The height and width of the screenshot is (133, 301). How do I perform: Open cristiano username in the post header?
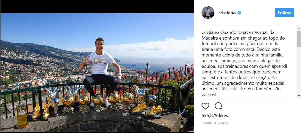227,13
